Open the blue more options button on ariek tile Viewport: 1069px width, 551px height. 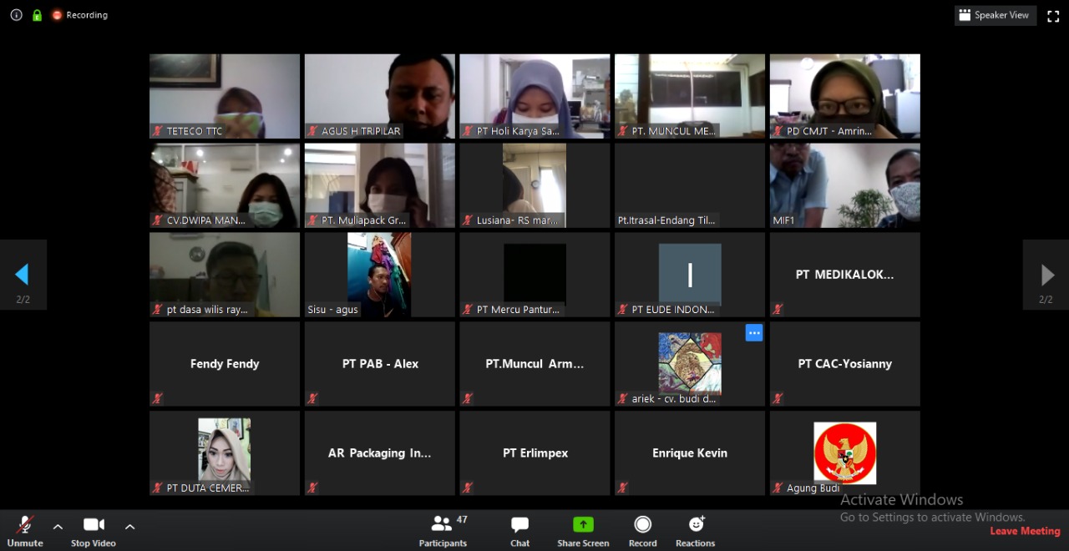(x=754, y=333)
